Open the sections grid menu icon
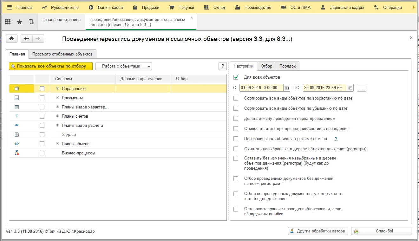This screenshot has width=419, height=241. [x=8, y=22]
